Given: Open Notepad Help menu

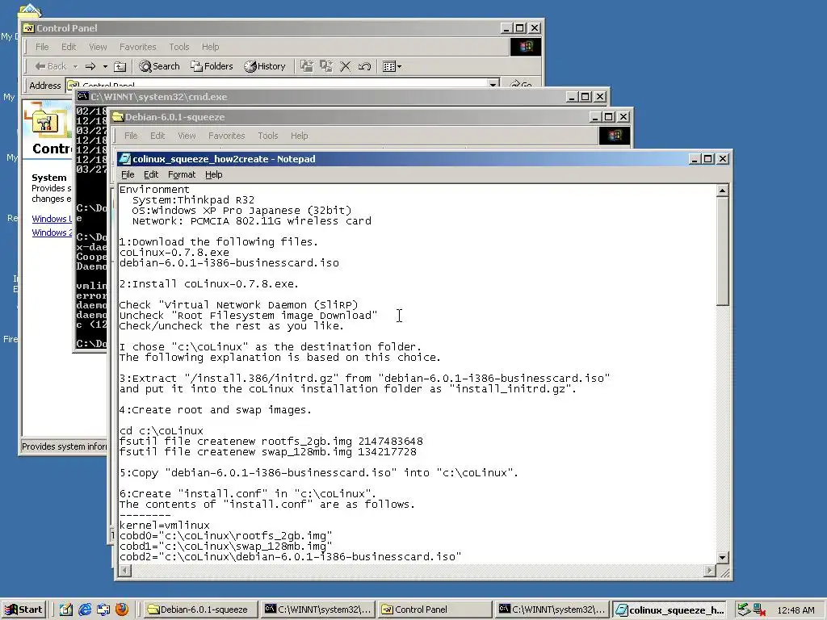Looking at the screenshot, I should (213, 174).
